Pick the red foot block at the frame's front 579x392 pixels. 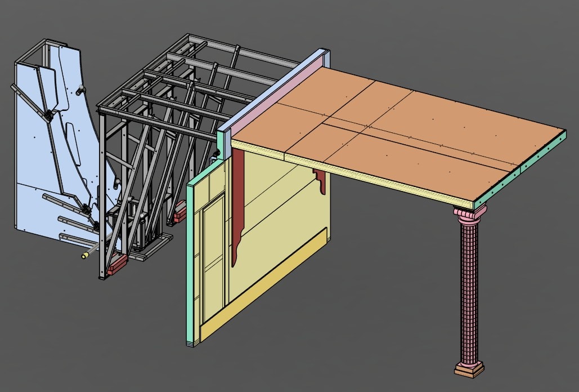click(x=116, y=265)
